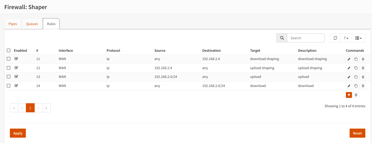Viewport: 372px width, 143px height.
Task: Disable rule 13 via its enabled toggle
Action: tap(16, 77)
